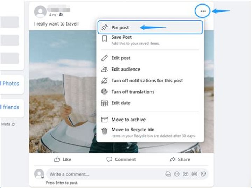Click the thumbs-up icon
The image size is (252, 188).
57,159
